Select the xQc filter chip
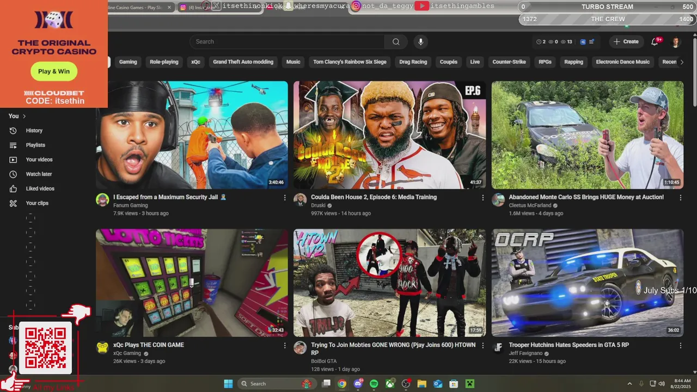This screenshot has width=697, height=392. (x=195, y=62)
